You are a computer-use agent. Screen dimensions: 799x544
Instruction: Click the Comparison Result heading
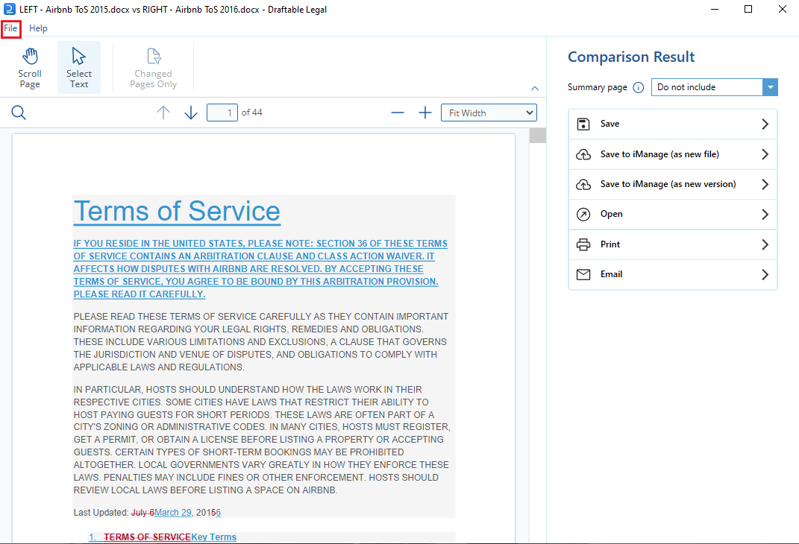click(x=631, y=57)
